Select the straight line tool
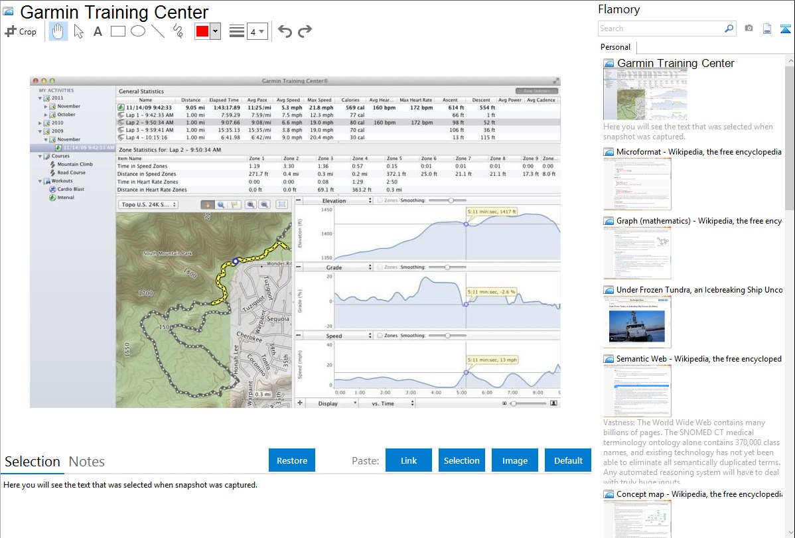795x538 pixels. [x=158, y=31]
